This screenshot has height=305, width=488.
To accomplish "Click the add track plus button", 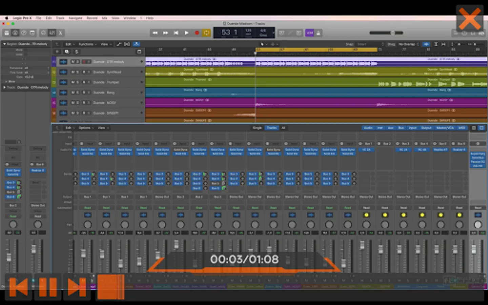I will [x=57, y=52].
